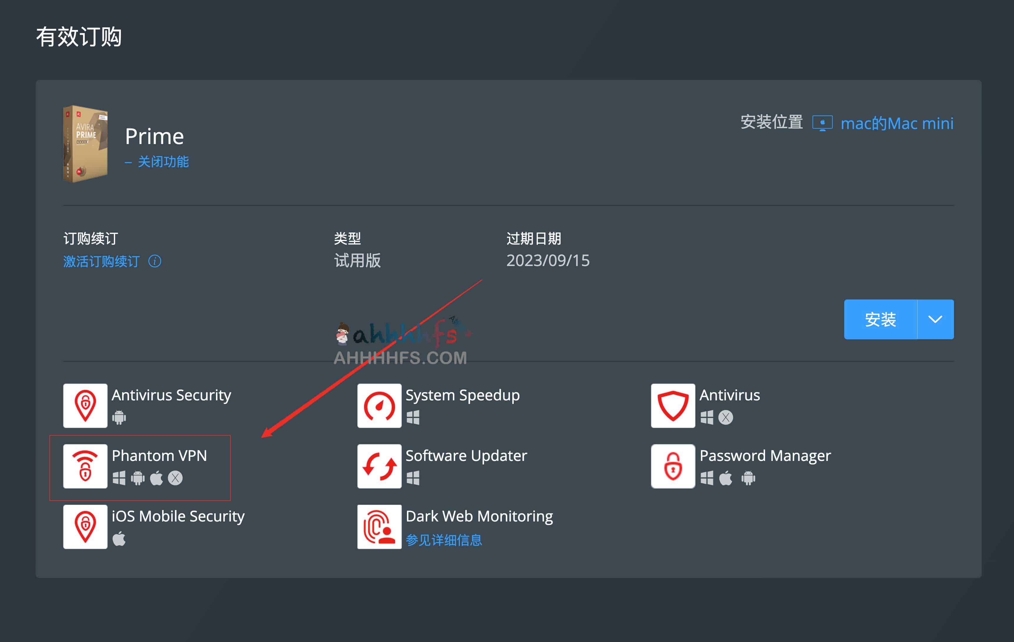Select the iOS Mobile Security icon
1014x642 pixels.
pos(85,527)
